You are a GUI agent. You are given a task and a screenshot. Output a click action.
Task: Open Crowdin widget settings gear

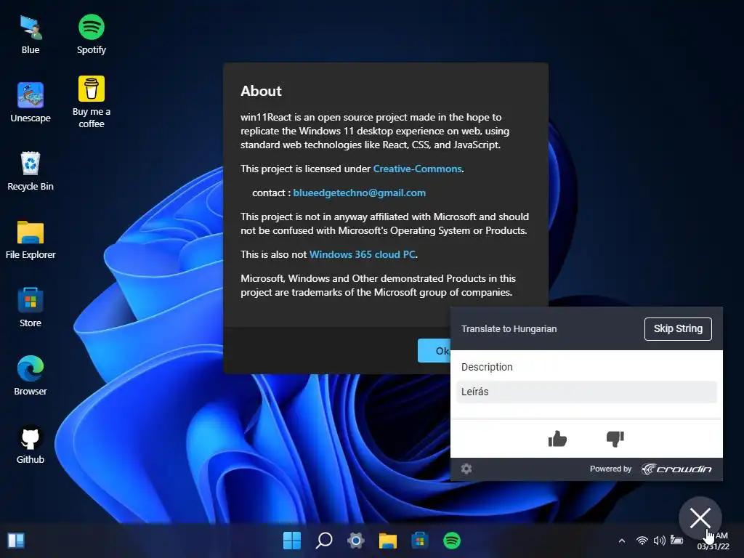pos(466,469)
